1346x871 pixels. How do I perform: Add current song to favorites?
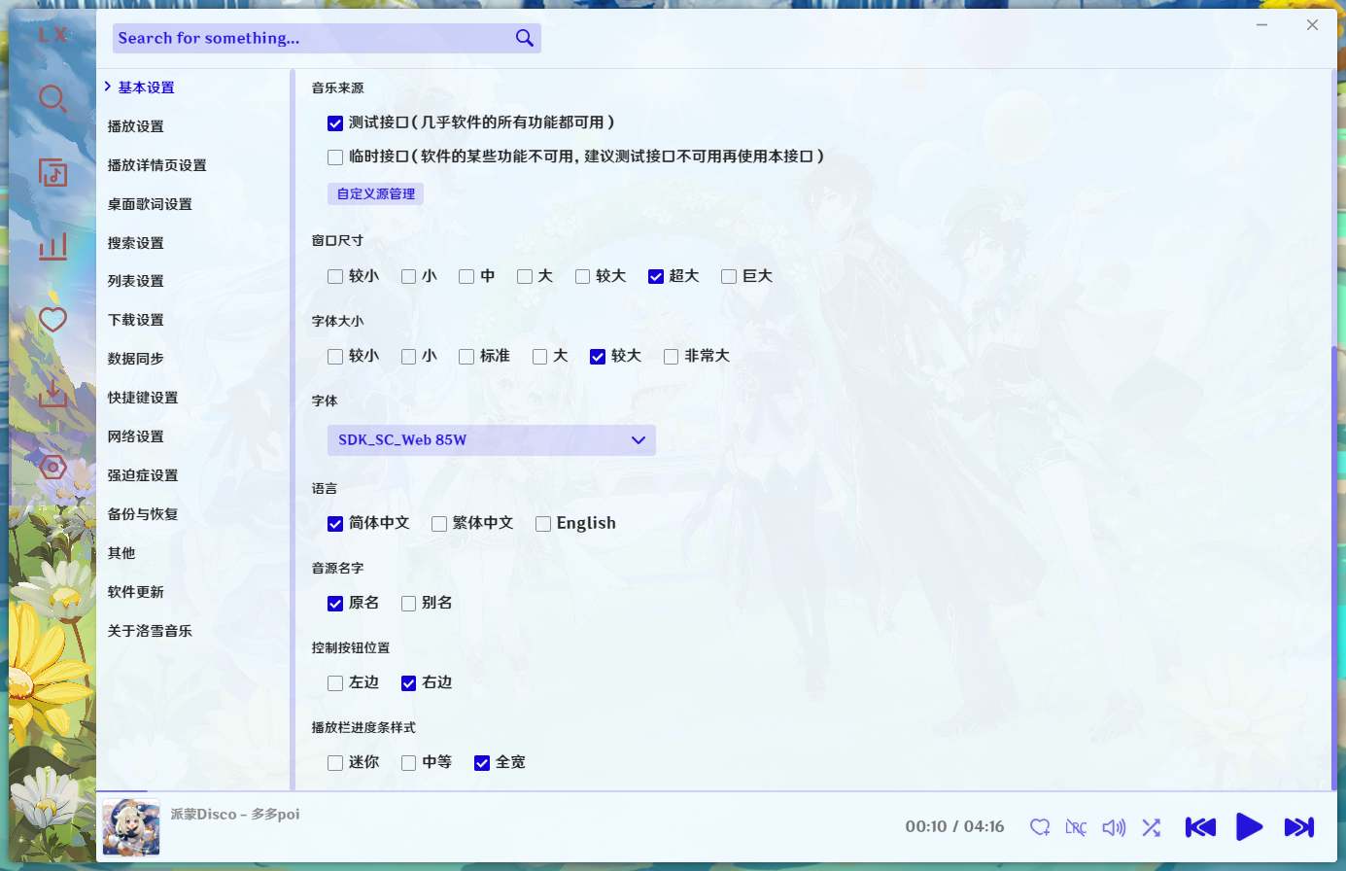tap(1039, 827)
